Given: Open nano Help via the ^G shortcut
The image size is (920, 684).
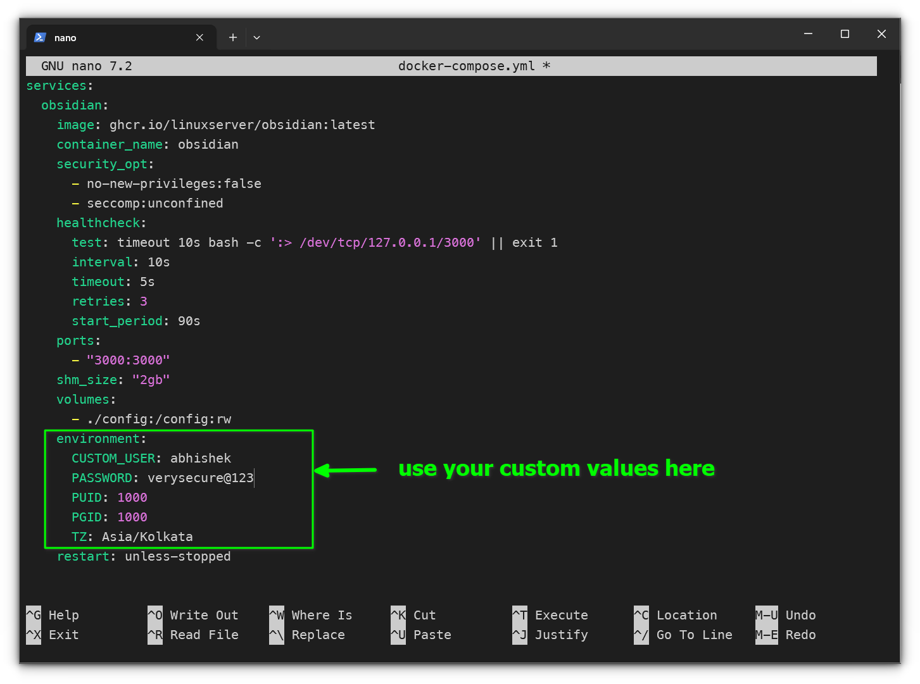Looking at the screenshot, I should (54, 614).
